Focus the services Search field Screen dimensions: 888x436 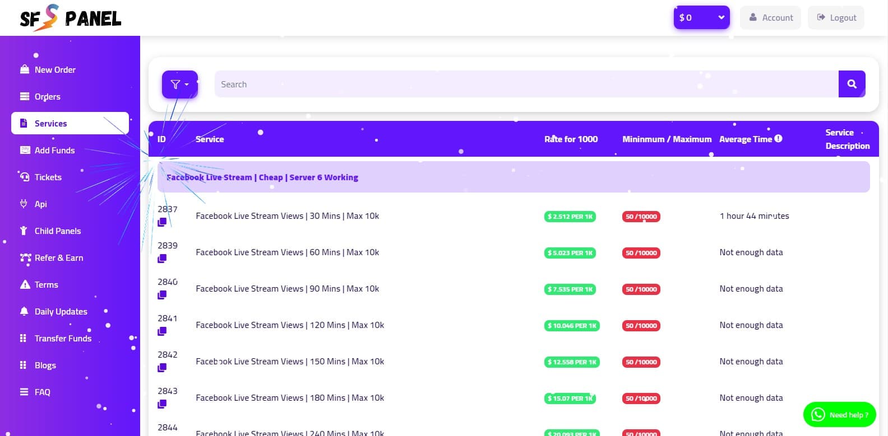(x=526, y=85)
